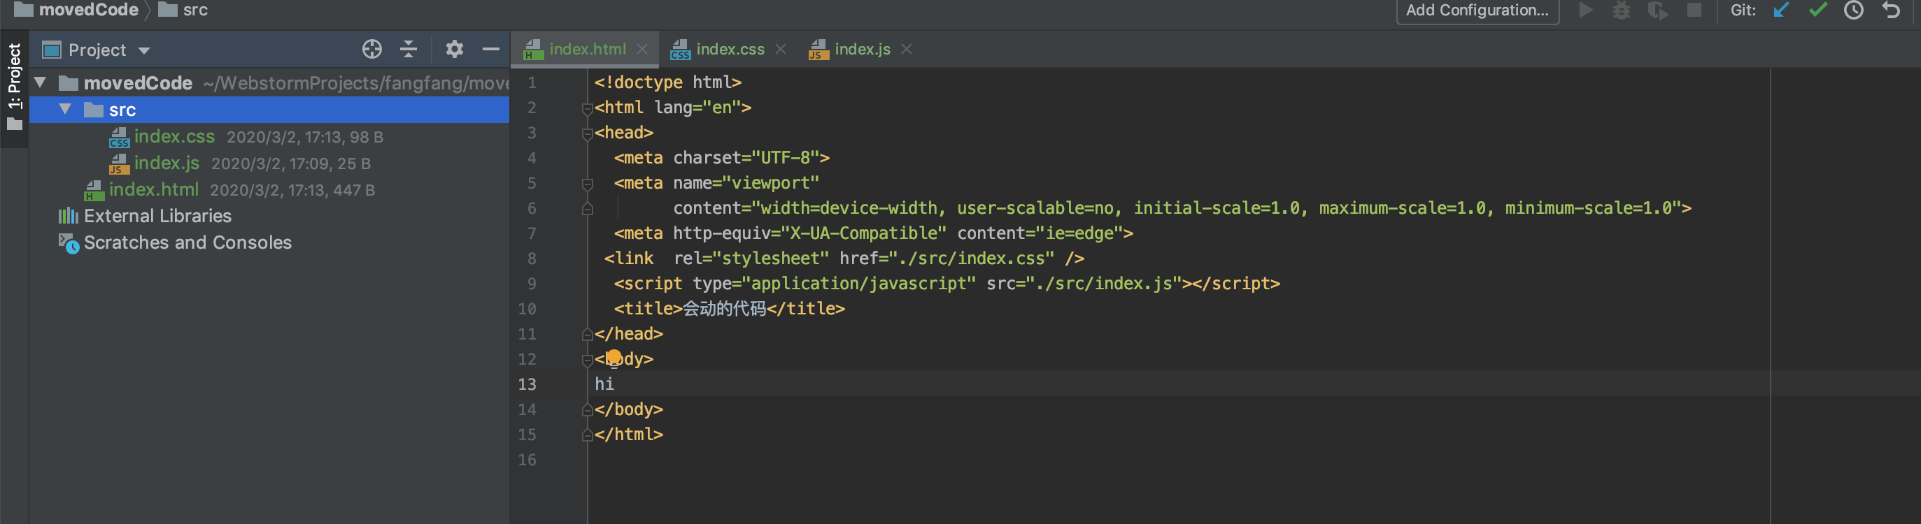The width and height of the screenshot is (1921, 524).
Task: Collapse all in Project panel
Action: 409,49
